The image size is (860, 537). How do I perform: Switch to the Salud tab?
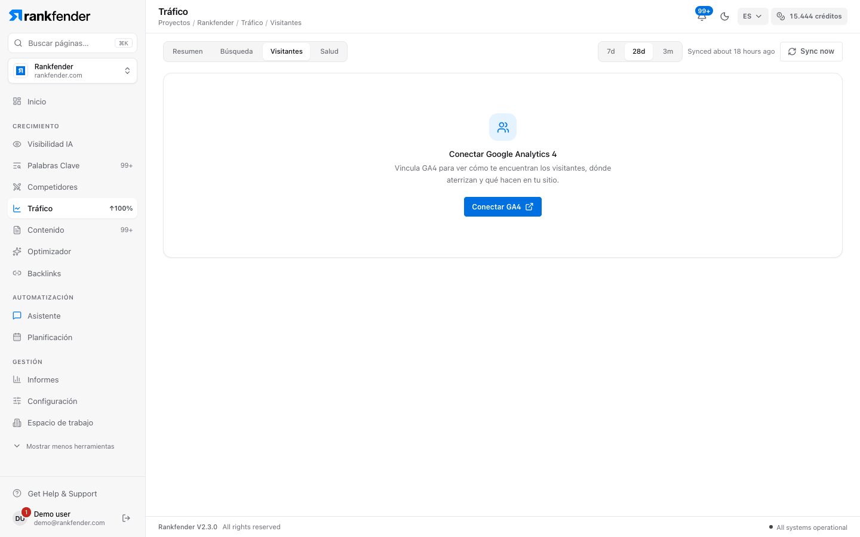pos(329,51)
